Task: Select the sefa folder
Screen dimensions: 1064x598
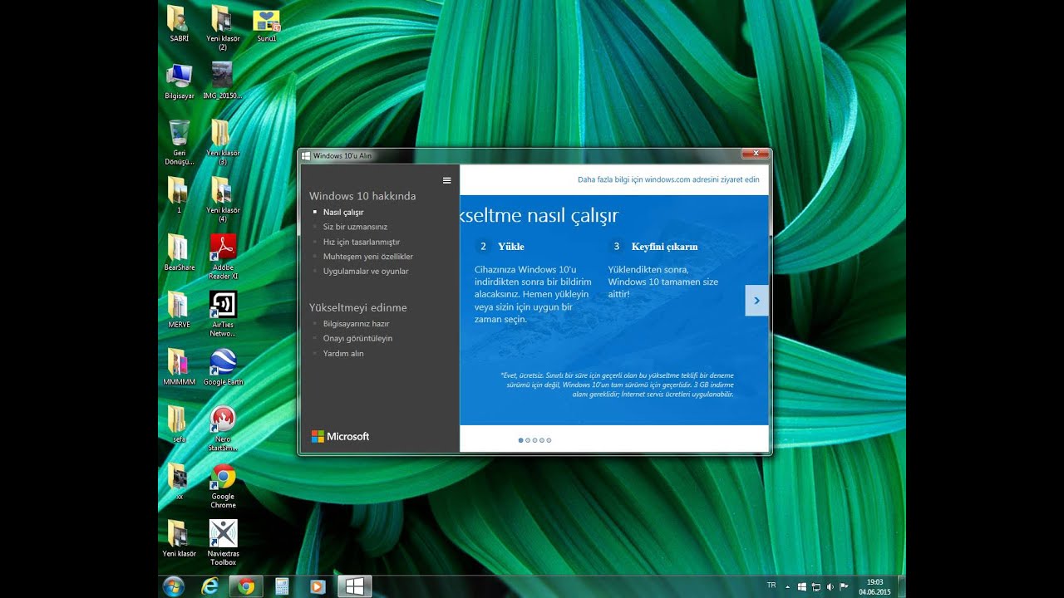Action: (x=179, y=424)
